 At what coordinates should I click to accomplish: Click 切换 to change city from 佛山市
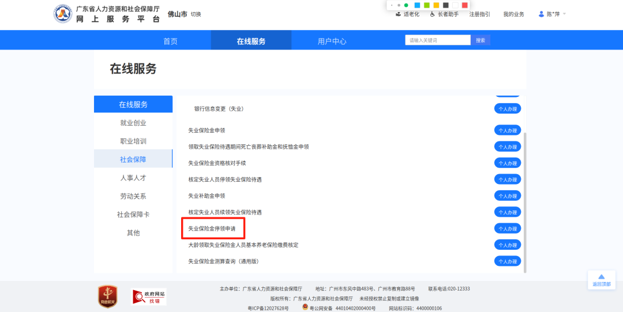[x=196, y=14]
